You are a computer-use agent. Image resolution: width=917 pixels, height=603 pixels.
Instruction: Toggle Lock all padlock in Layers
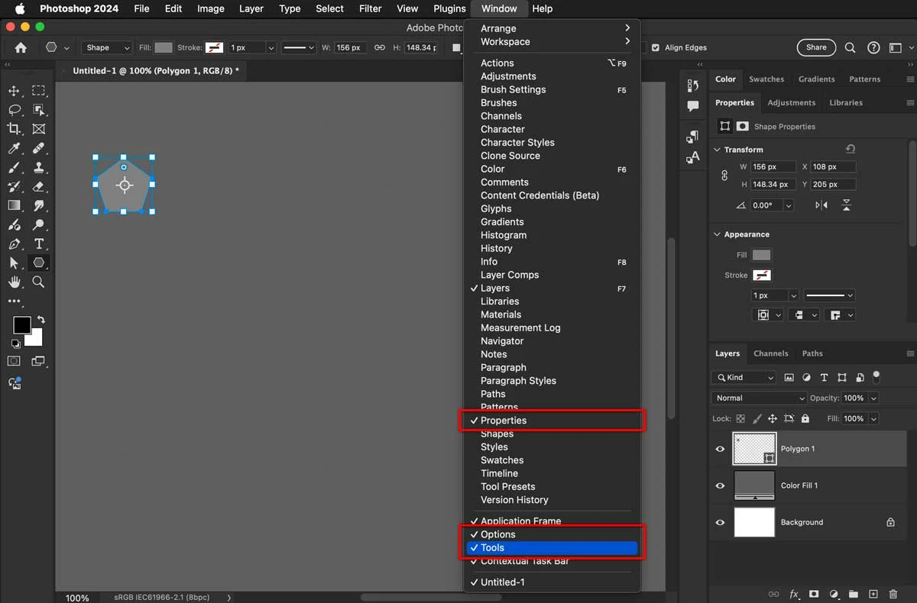[804, 419]
